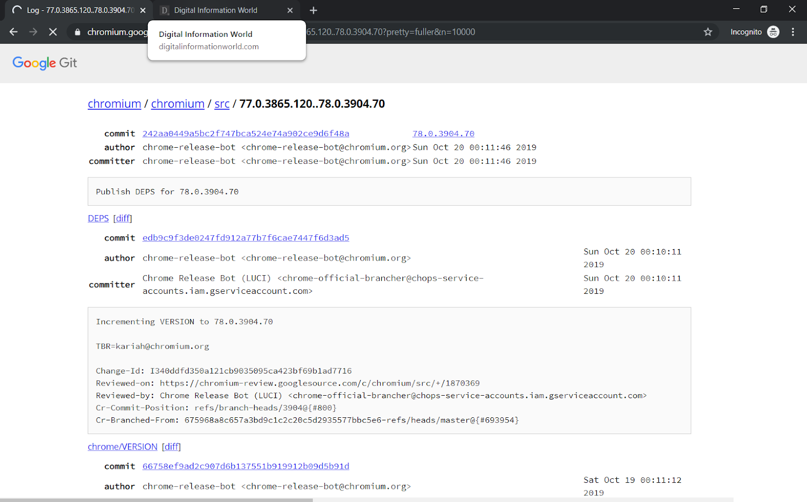Open commit 242aa0449a5bc2f747bca524e74a902ce9d6f48a
The width and height of the screenshot is (807, 502).
point(246,134)
